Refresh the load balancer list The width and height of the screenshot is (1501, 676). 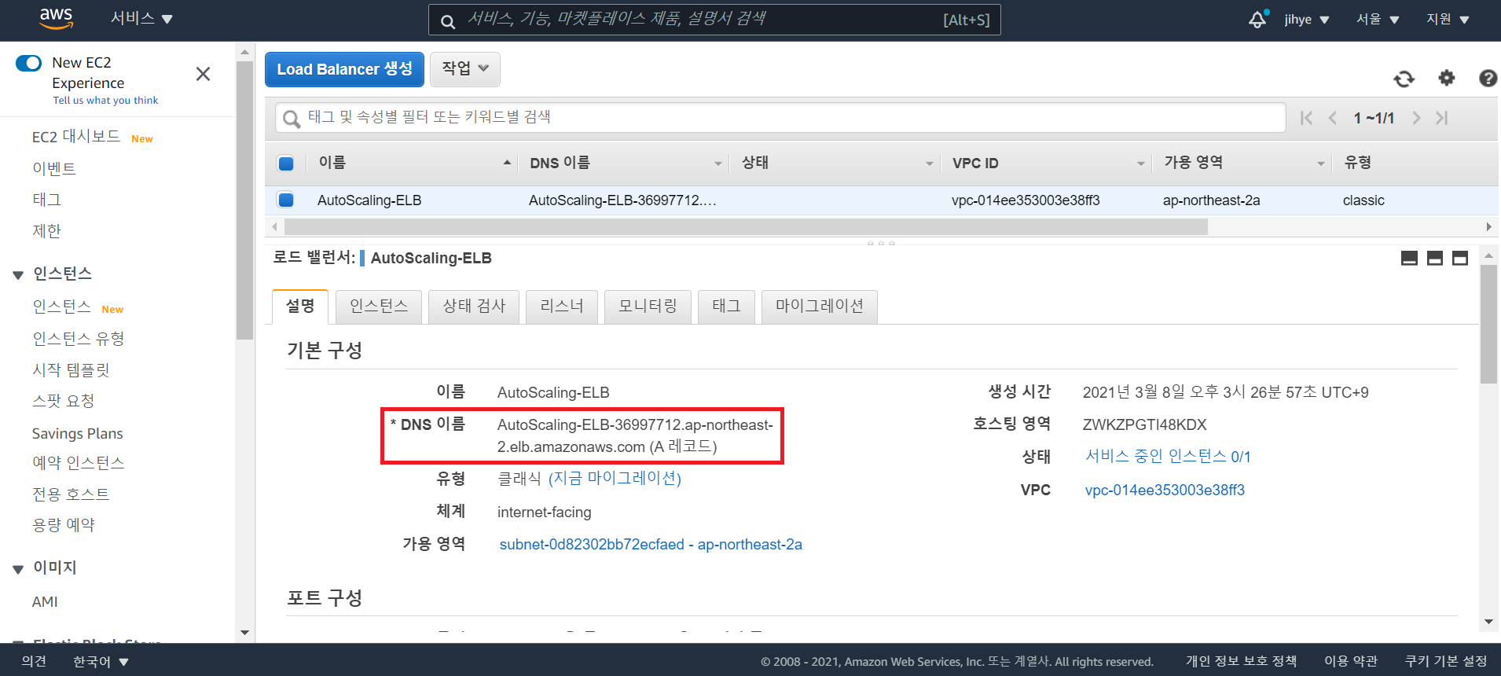click(x=1404, y=79)
